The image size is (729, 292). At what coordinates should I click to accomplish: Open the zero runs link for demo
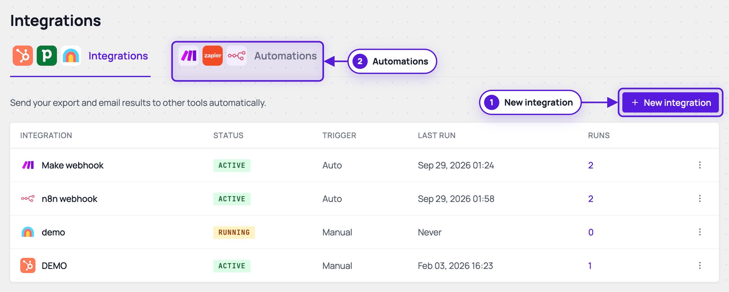[591, 232]
